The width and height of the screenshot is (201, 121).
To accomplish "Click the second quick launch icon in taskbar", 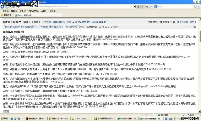I will click(x=15, y=119).
